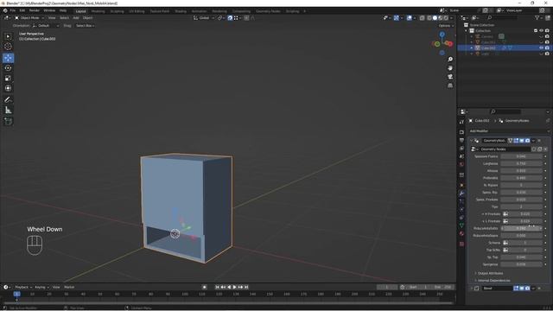The height and width of the screenshot is (311, 553).
Task: Select the Annotate tool
Action: pos(8,100)
